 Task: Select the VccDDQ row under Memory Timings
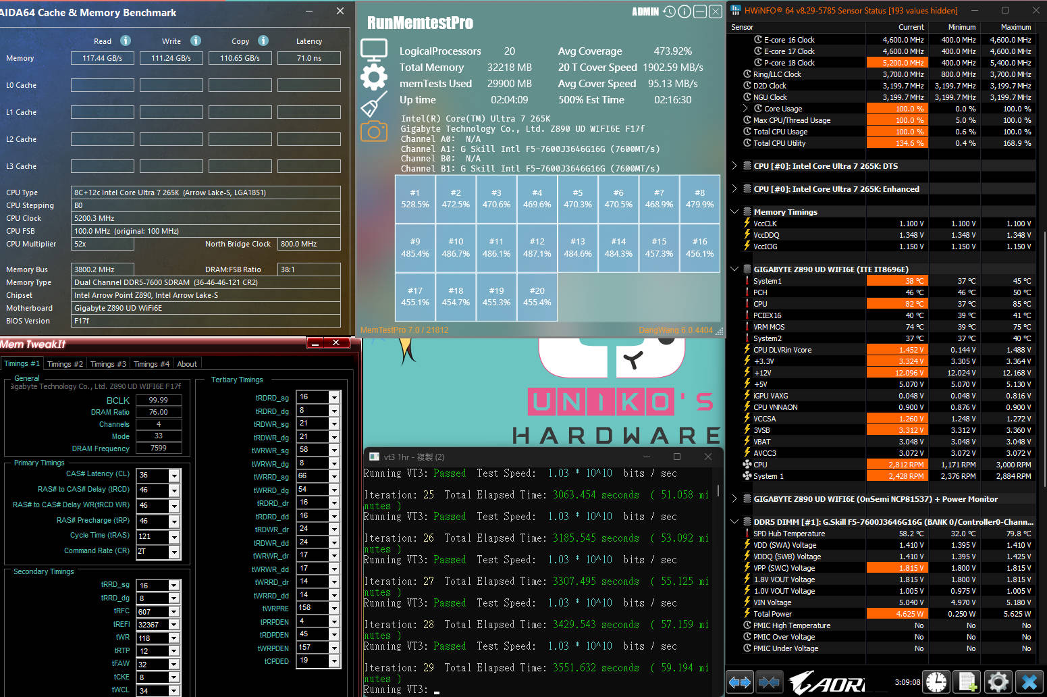pos(882,235)
